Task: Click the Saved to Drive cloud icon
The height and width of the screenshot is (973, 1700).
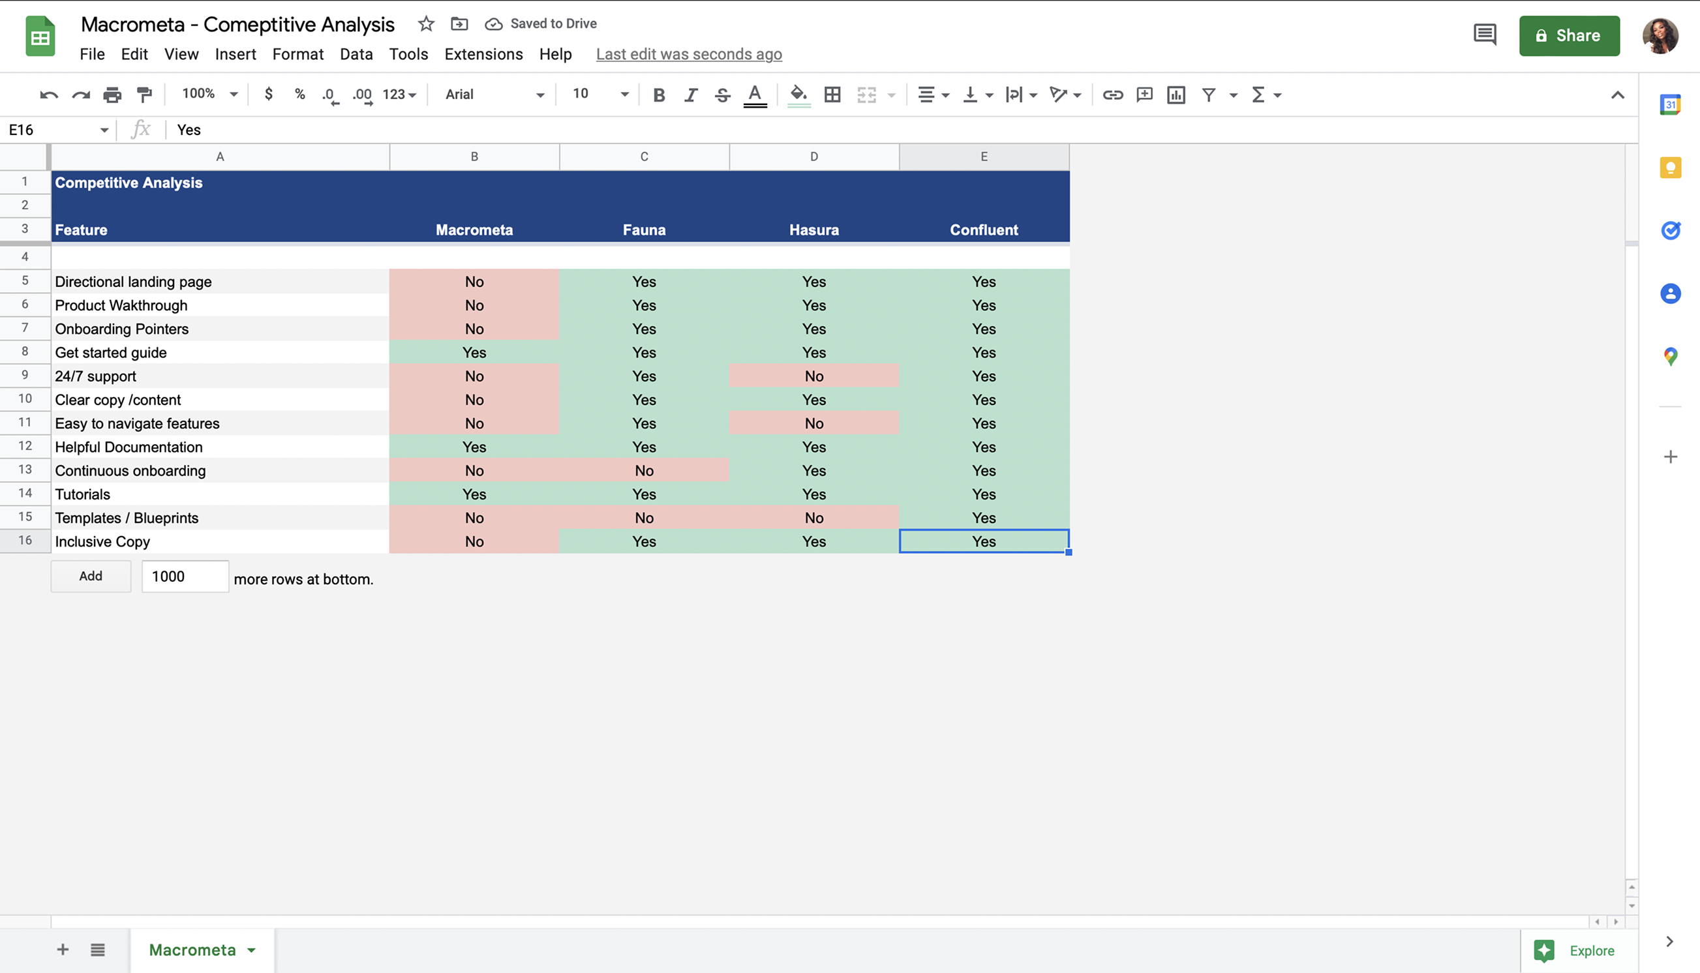Action: pyautogui.click(x=493, y=24)
